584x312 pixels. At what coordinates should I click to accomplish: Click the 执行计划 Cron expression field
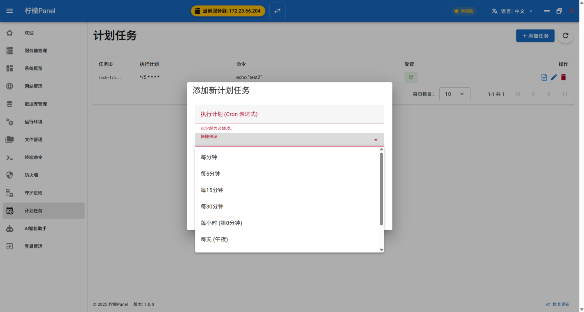tap(289, 114)
